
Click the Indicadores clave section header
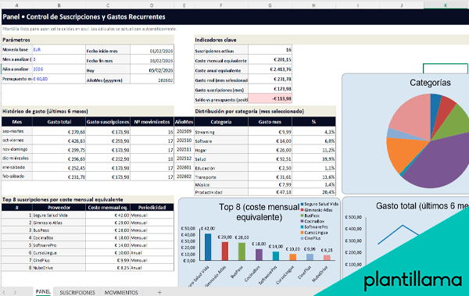[331, 40]
